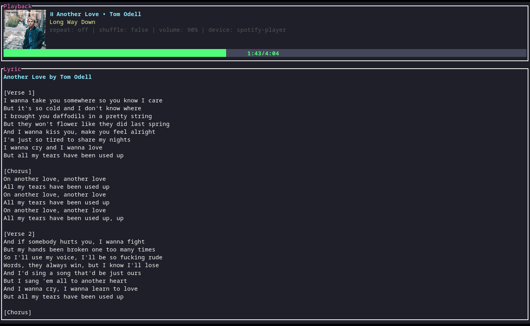Click the first '[Chorus]' section label

pyautogui.click(x=18, y=171)
